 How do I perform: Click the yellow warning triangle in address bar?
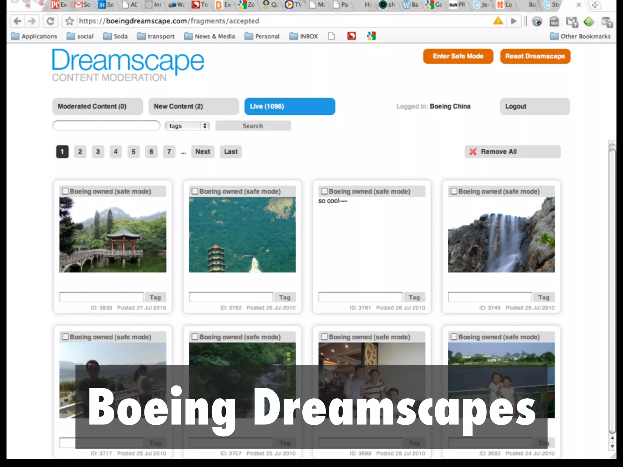click(498, 21)
